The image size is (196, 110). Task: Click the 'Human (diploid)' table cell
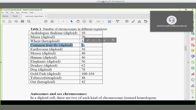[54, 57]
